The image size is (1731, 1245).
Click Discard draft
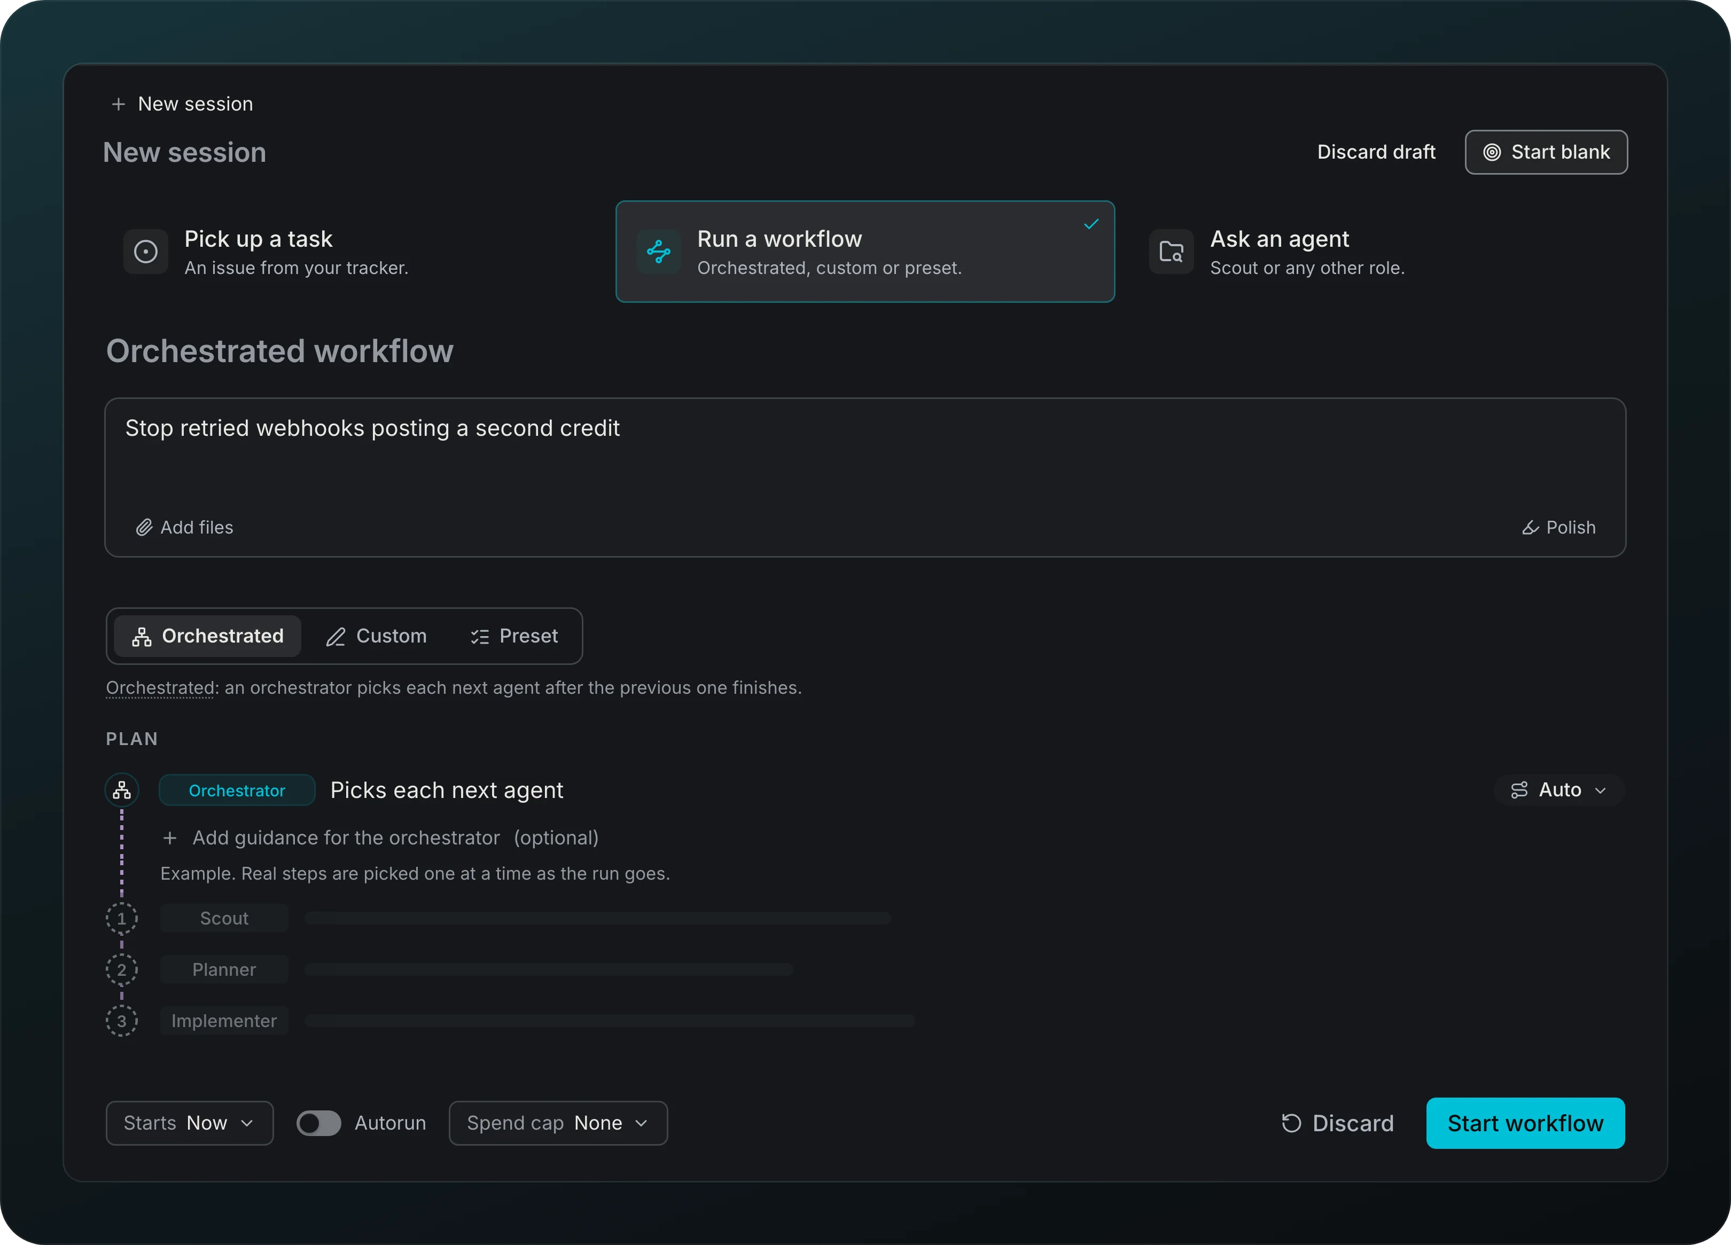point(1376,153)
